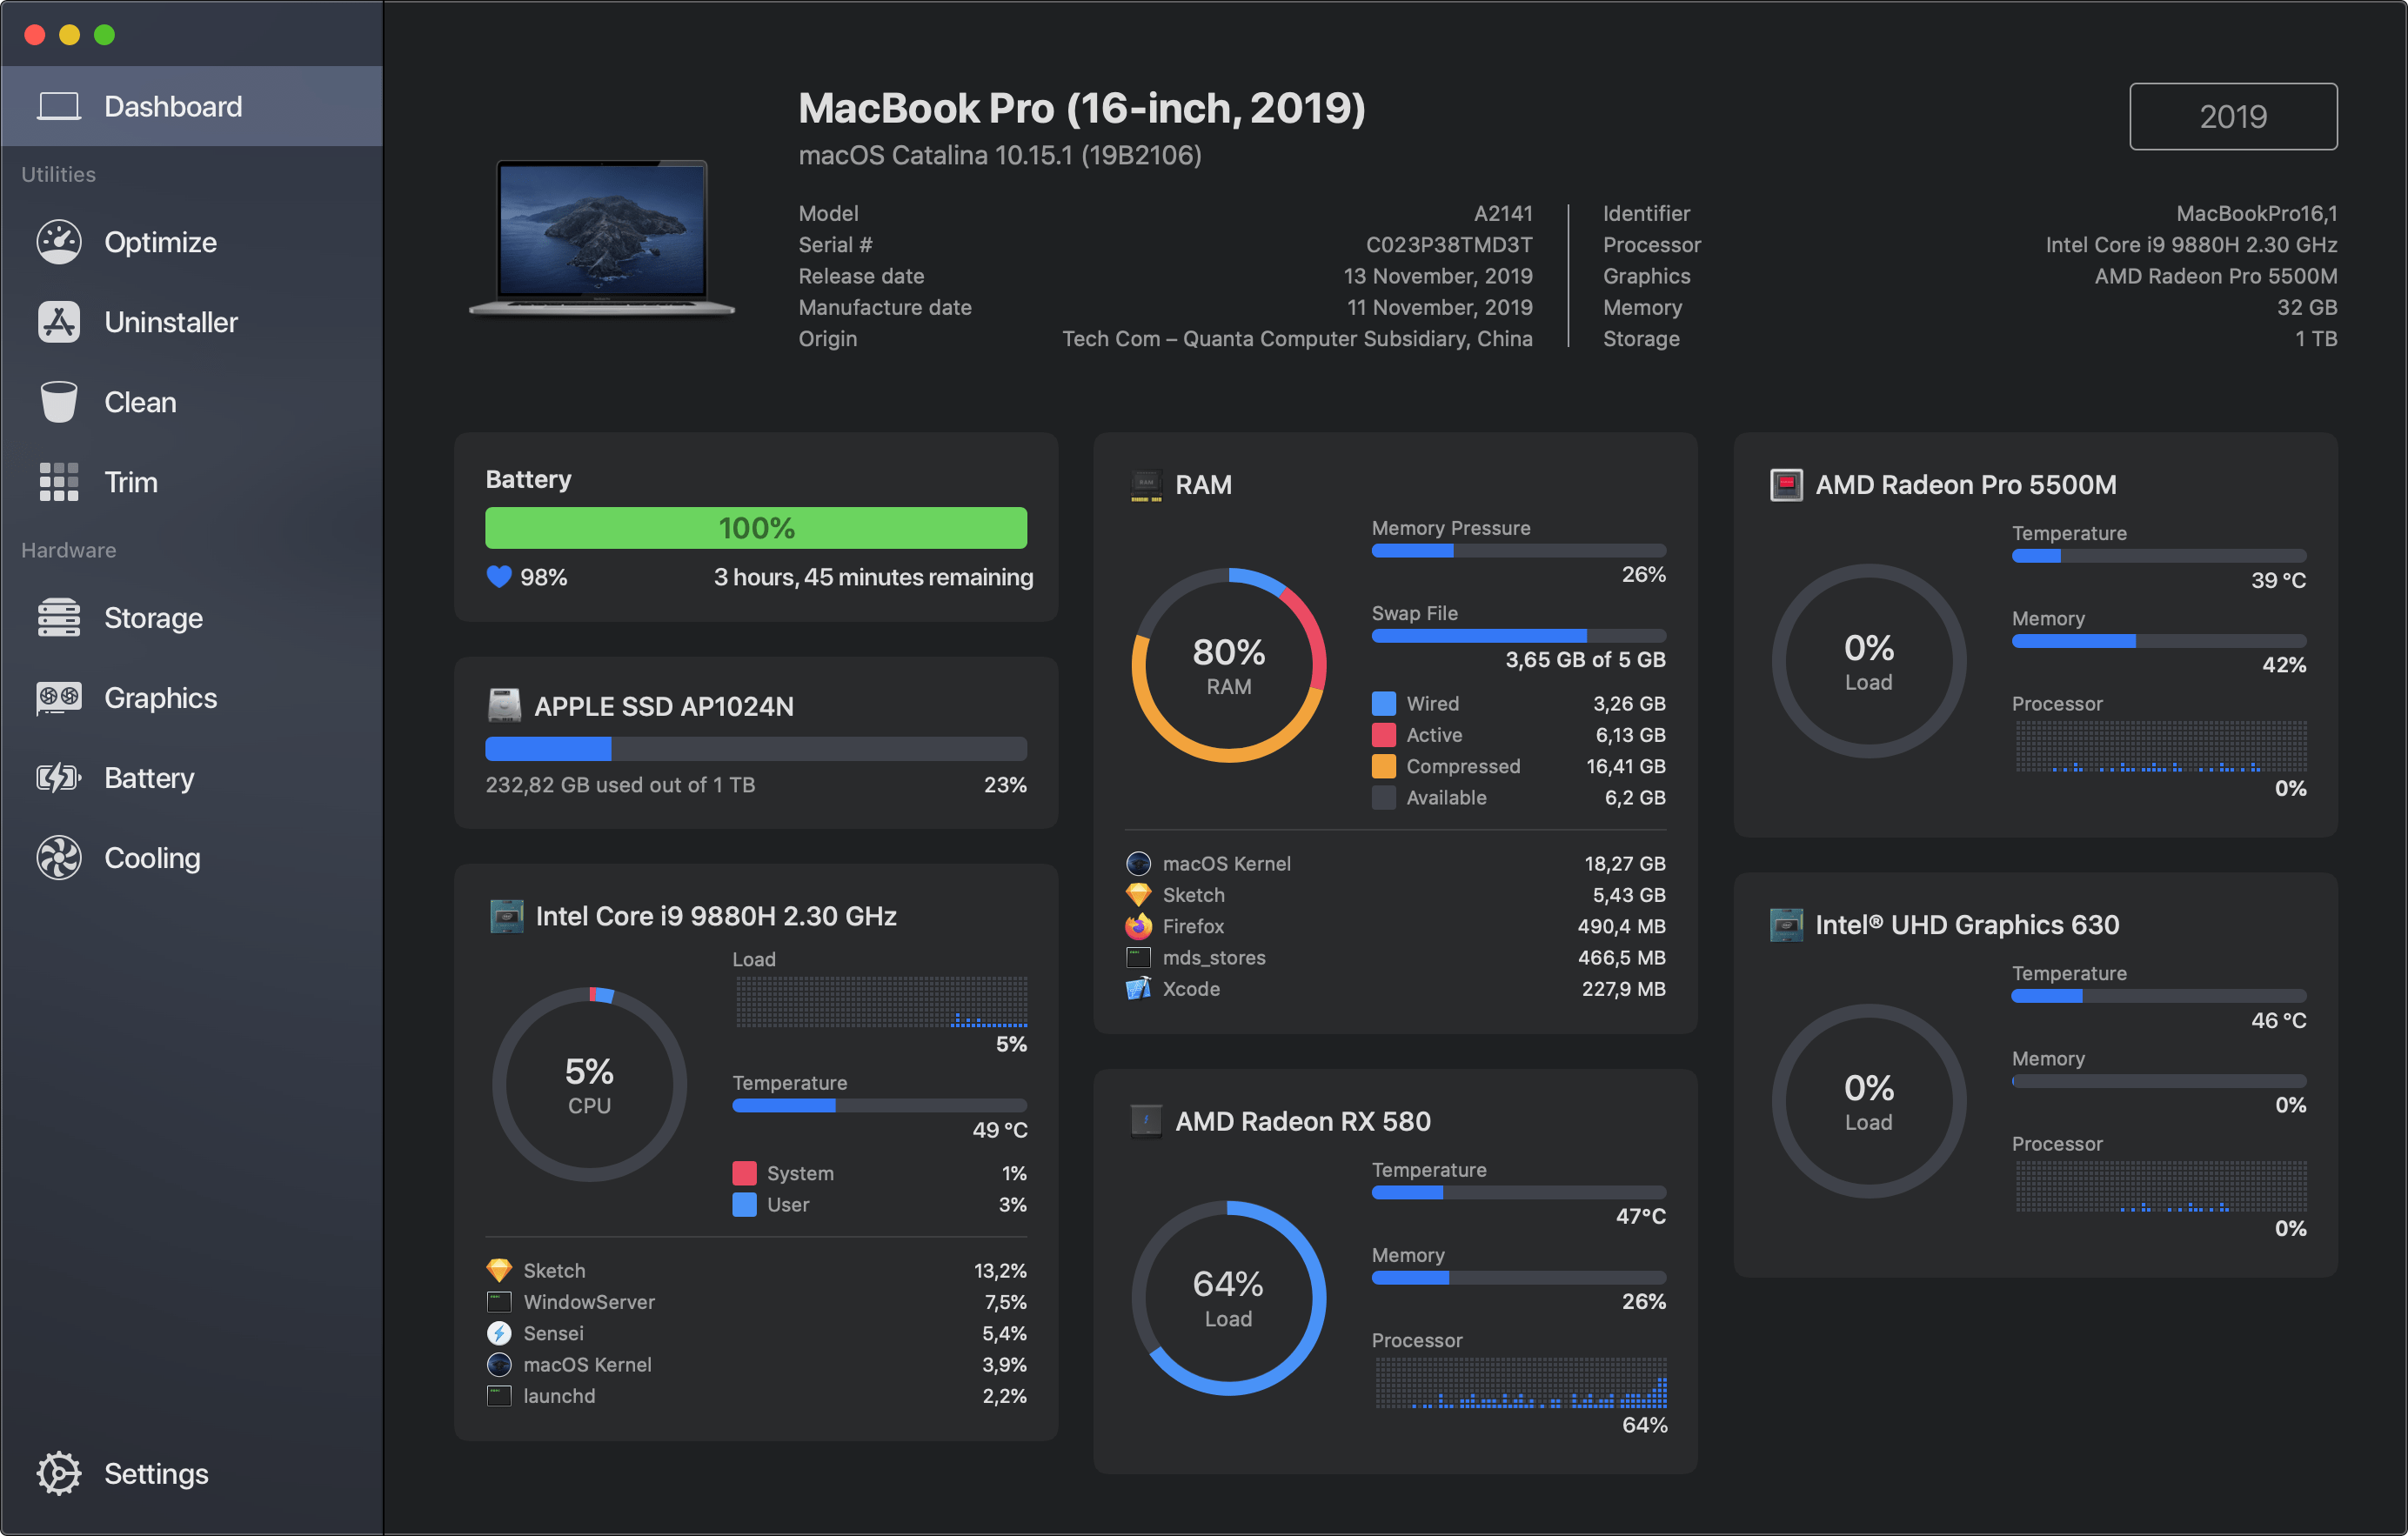
Task: Open the Battery hardware panel
Action: (147, 776)
